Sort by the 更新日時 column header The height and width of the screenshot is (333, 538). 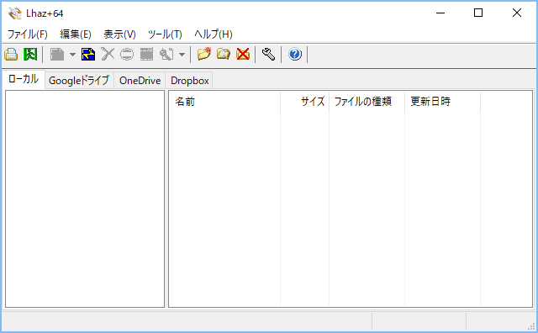tap(443, 102)
